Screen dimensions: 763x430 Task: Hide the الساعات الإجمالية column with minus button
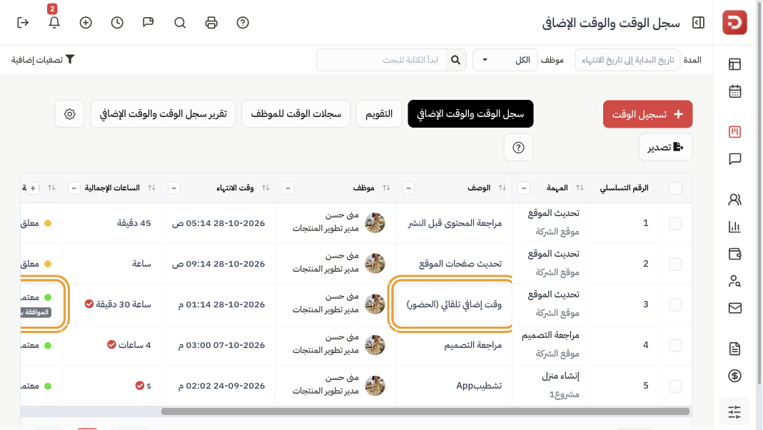pyautogui.click(x=74, y=188)
